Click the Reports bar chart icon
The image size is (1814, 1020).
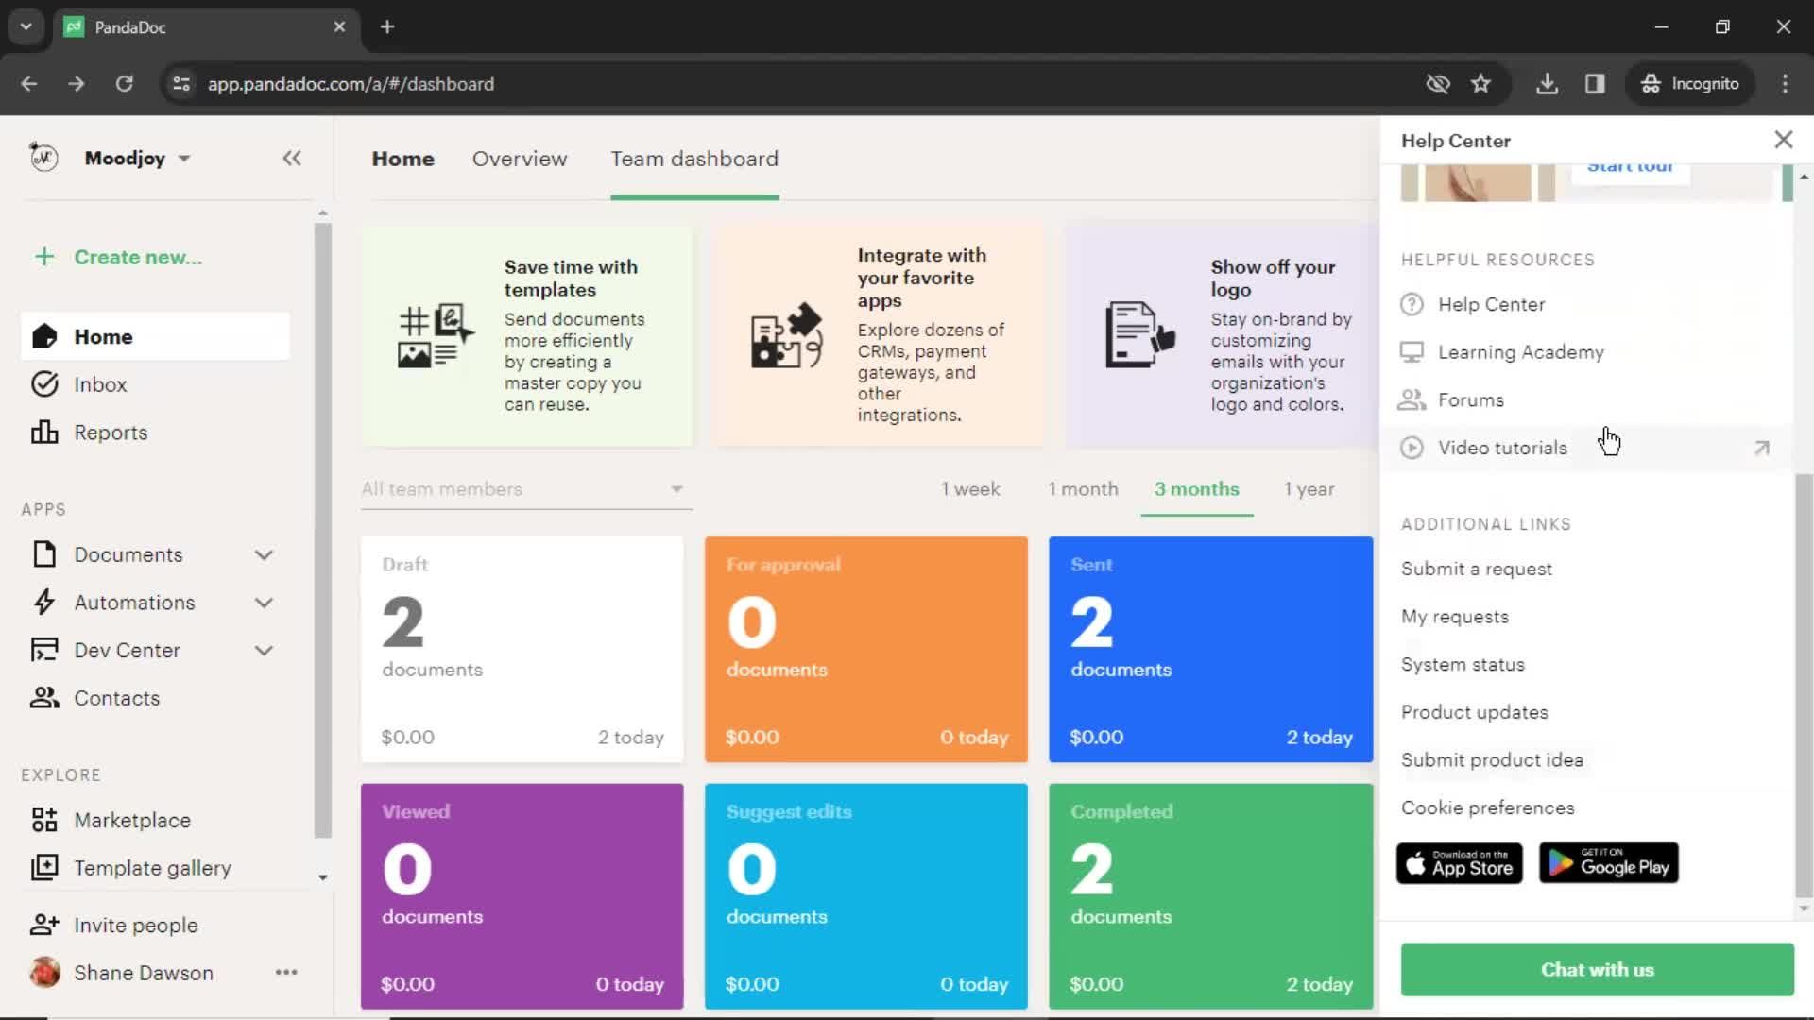tap(44, 433)
